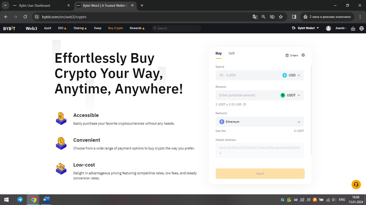
Task: Click the 5 USDT gas fee value
Action: [299, 131]
